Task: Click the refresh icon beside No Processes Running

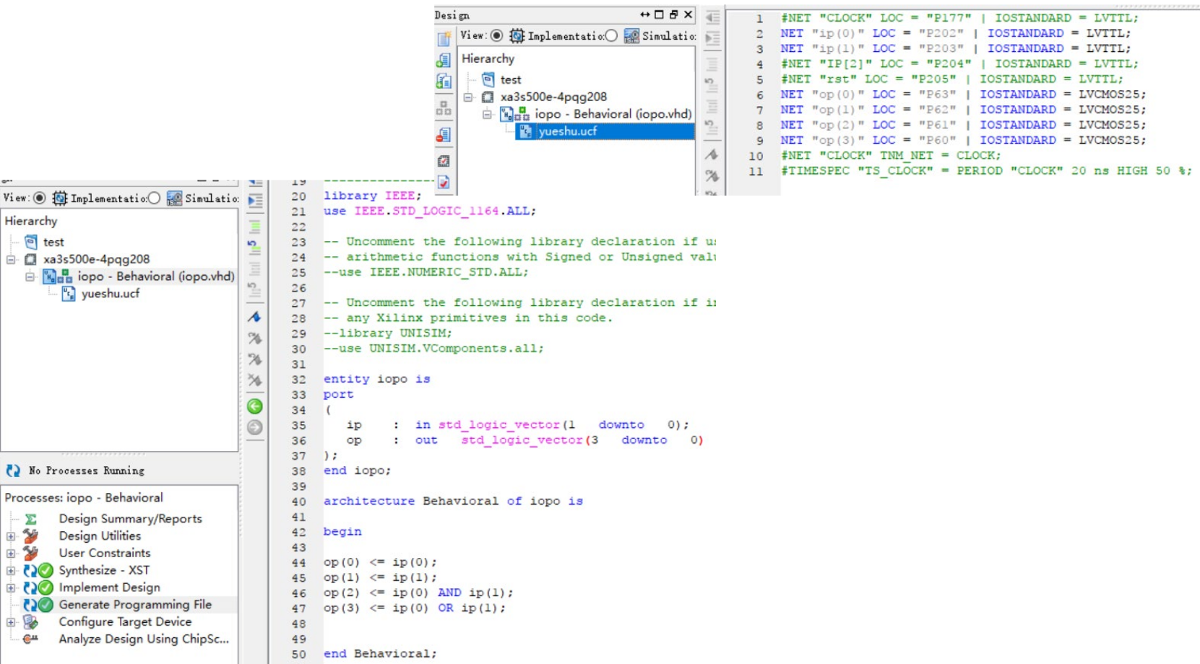Action: point(13,471)
